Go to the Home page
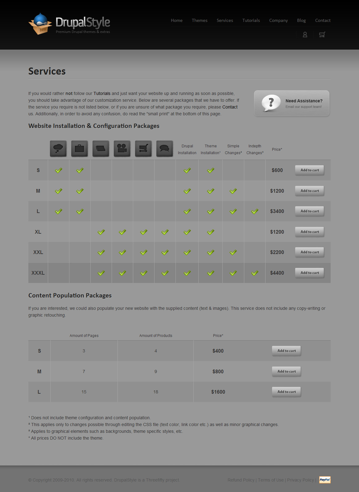This screenshot has width=359, height=492. click(177, 20)
